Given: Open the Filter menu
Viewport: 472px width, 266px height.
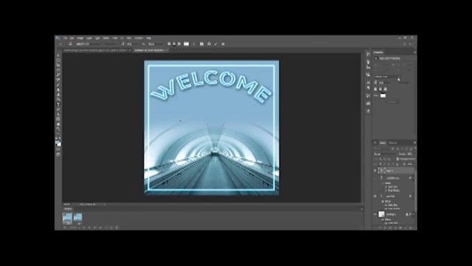Looking at the screenshot, I should point(115,38).
